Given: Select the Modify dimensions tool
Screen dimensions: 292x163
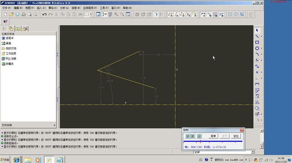Looking at the screenshot, I should click(x=257, y=90).
